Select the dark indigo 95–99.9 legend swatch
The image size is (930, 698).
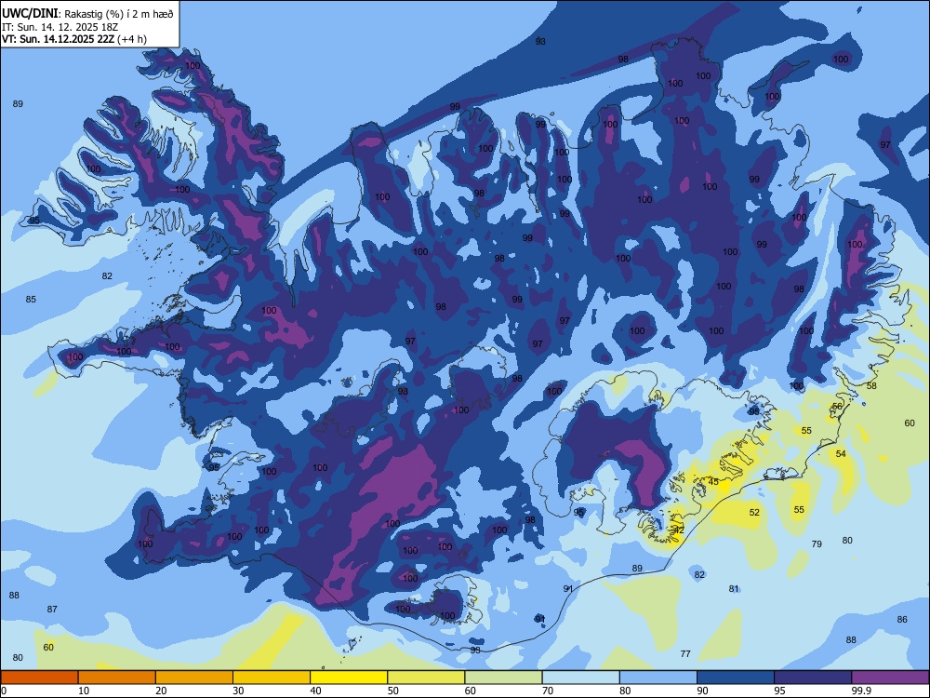[x=813, y=678]
